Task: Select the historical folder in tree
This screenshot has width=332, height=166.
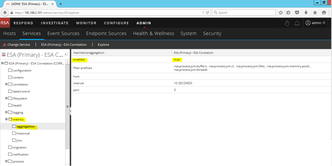Action: [x=23, y=133]
